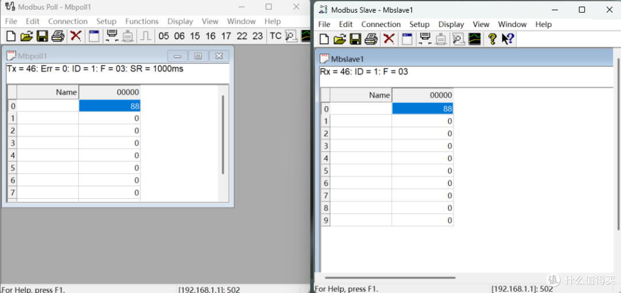Click Name column header in Mbslave1
Image resolution: width=621 pixels, height=293 pixels.
pyautogui.click(x=361, y=95)
